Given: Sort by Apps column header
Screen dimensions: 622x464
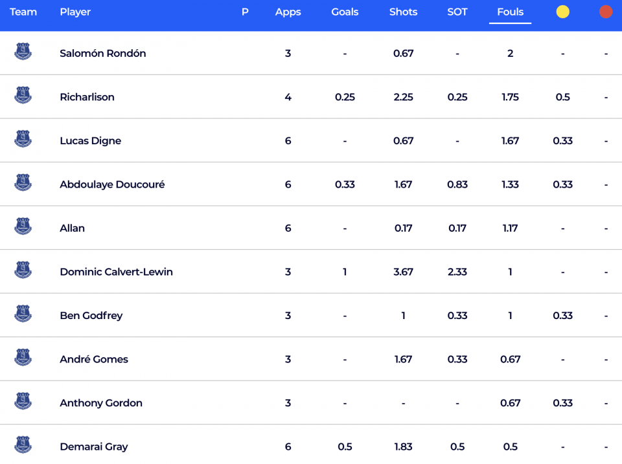Looking at the screenshot, I should [x=288, y=12].
